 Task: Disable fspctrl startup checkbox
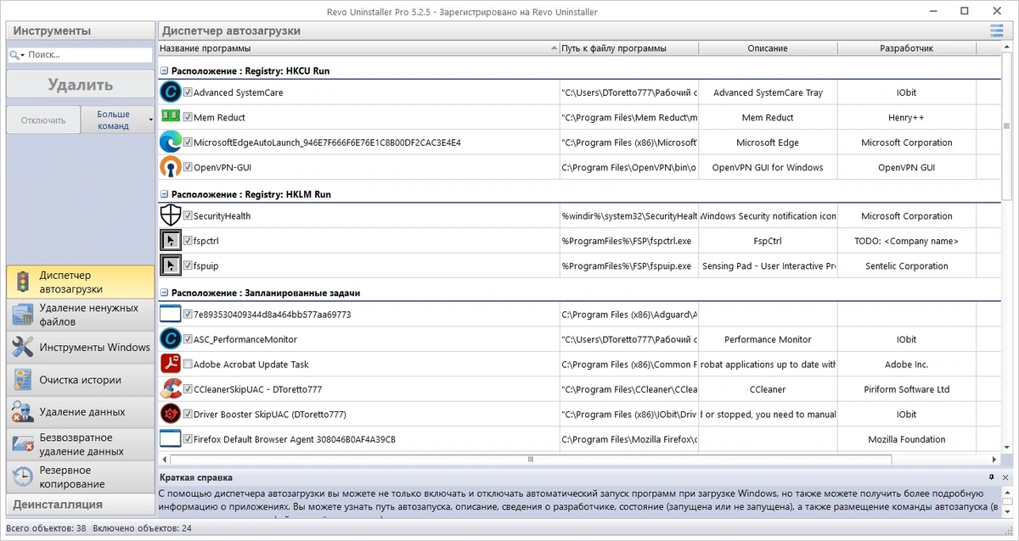(x=188, y=241)
